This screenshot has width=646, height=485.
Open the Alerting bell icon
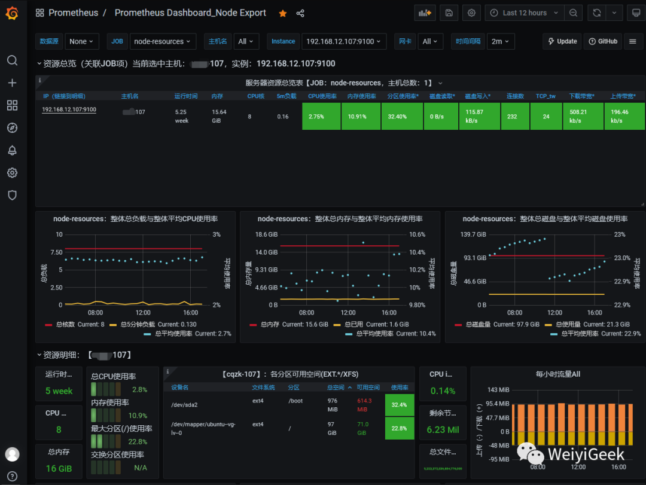[13, 150]
